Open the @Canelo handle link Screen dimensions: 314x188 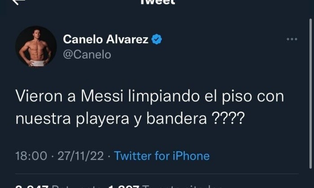click(87, 54)
